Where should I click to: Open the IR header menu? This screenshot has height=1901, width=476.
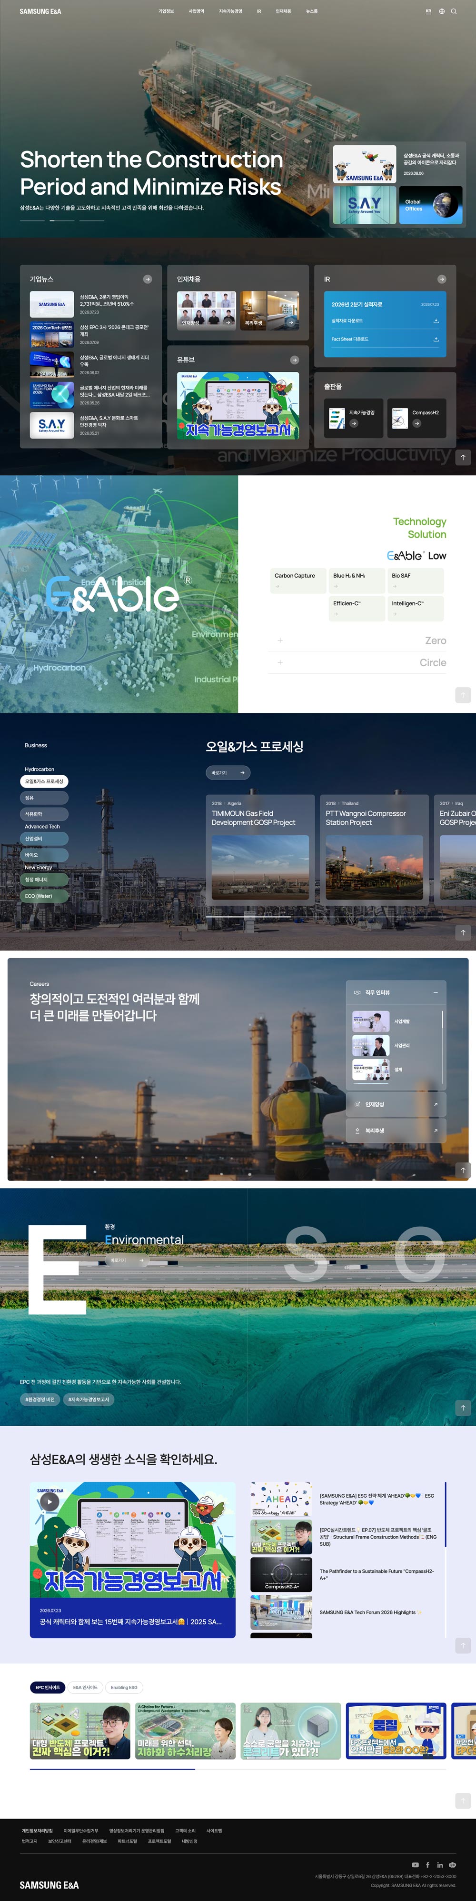[x=259, y=12]
